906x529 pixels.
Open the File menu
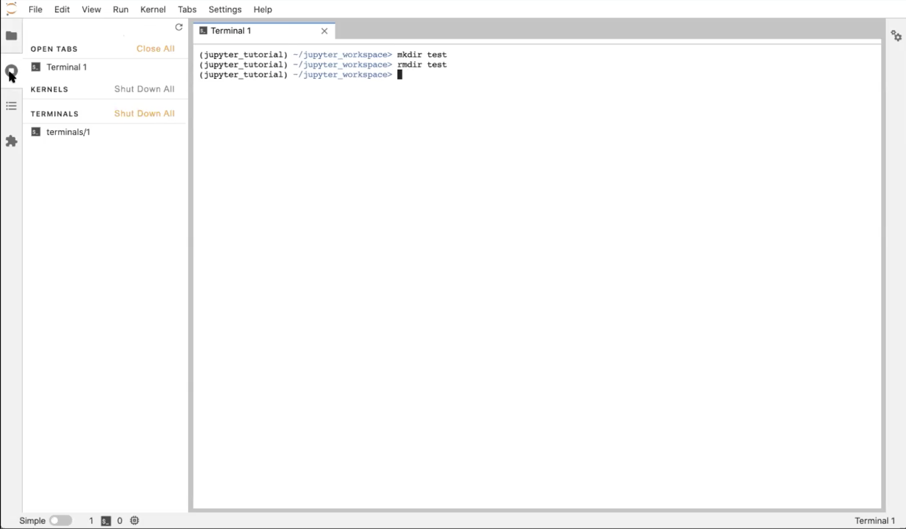(35, 9)
